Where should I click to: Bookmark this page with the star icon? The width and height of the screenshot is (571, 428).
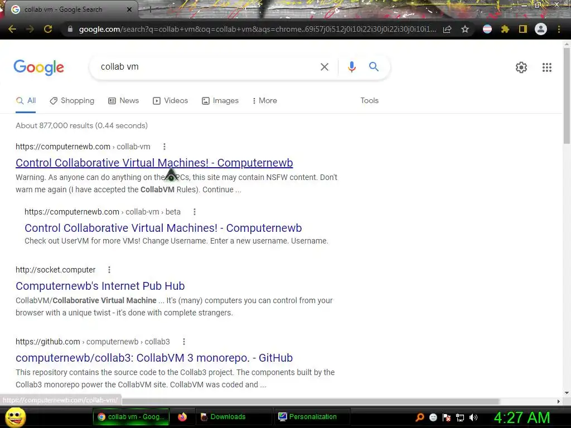coord(465,29)
